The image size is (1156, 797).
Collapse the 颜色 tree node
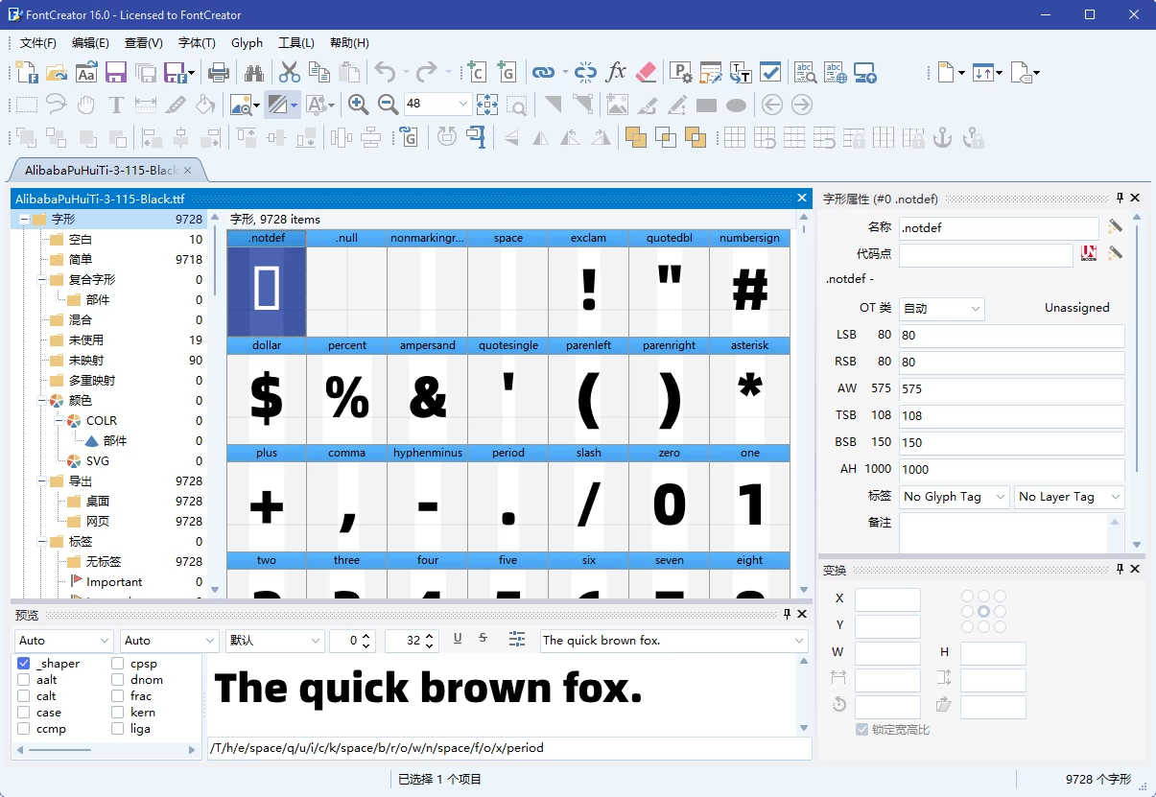40,401
